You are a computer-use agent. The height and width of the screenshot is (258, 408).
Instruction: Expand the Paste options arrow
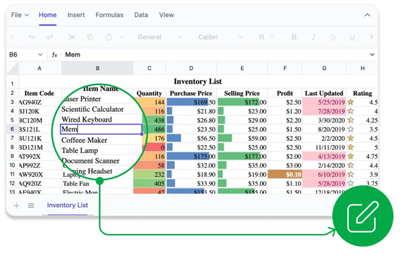coord(121,37)
